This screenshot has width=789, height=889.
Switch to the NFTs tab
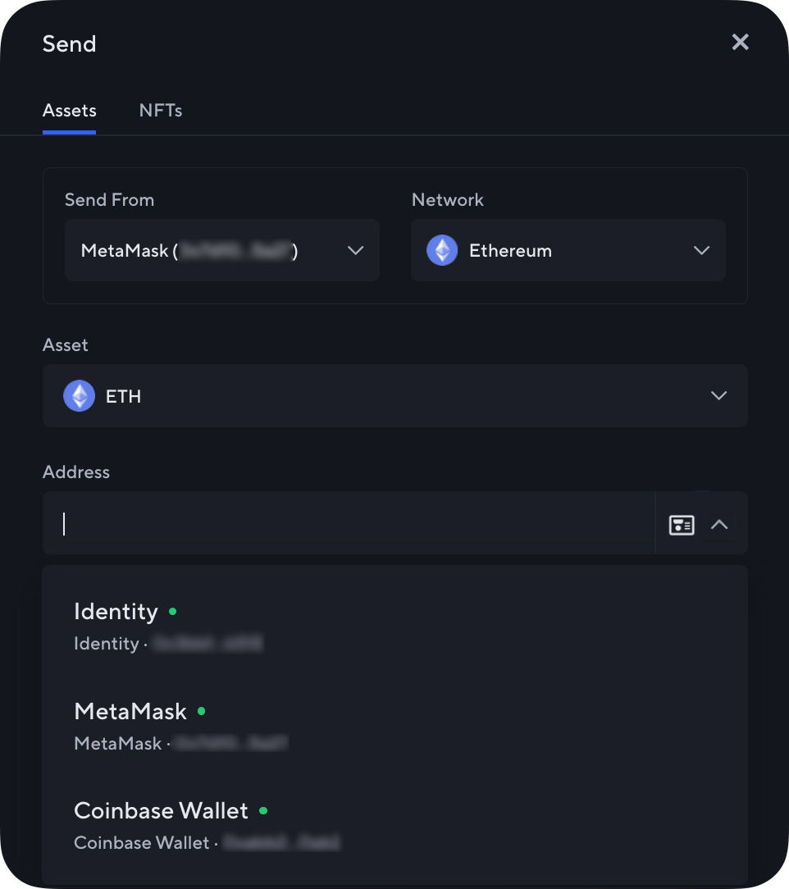pyautogui.click(x=160, y=110)
